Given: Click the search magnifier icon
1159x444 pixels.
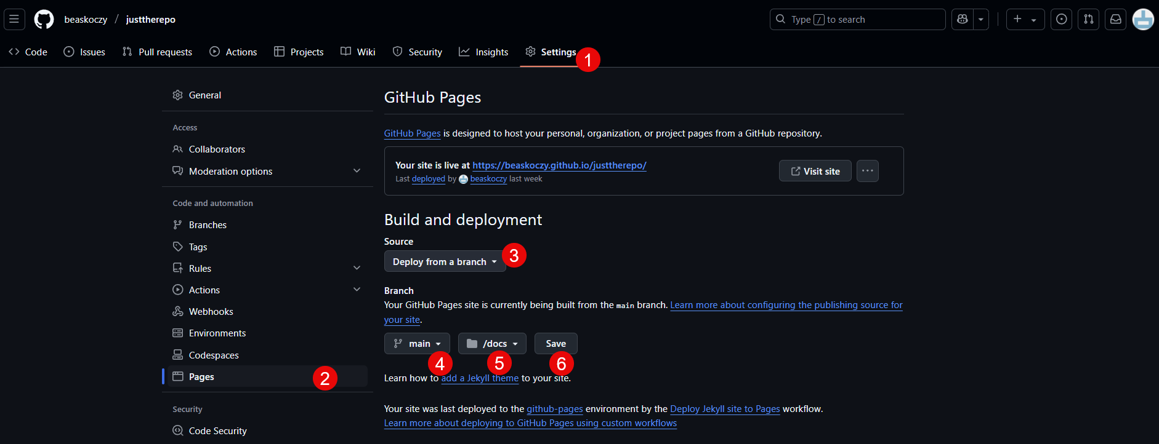Looking at the screenshot, I should click(x=780, y=20).
